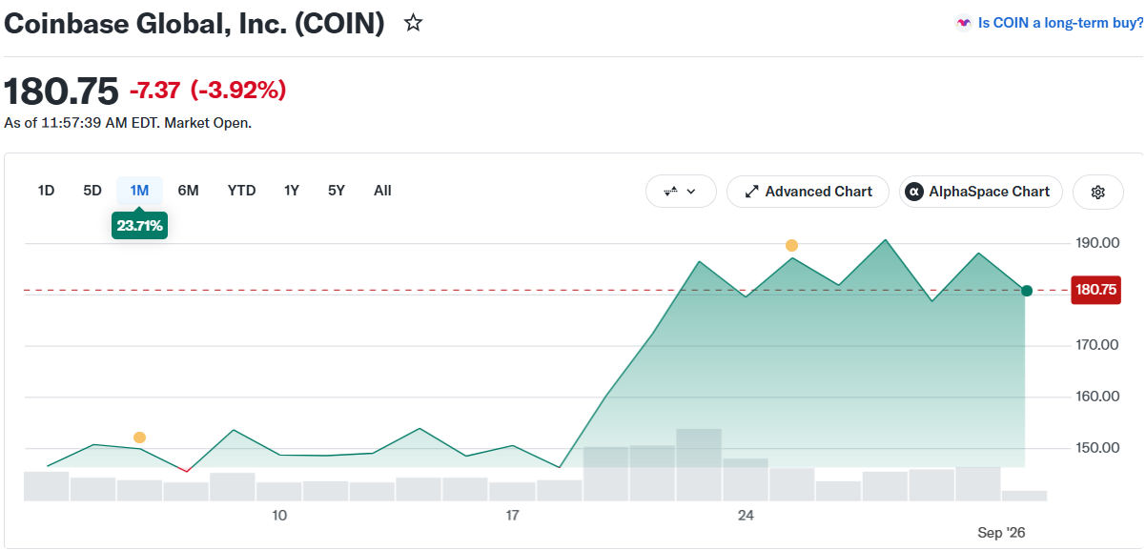The width and height of the screenshot is (1146, 550).
Task: Click the 170.00 y-axis label
Action: click(x=1096, y=345)
